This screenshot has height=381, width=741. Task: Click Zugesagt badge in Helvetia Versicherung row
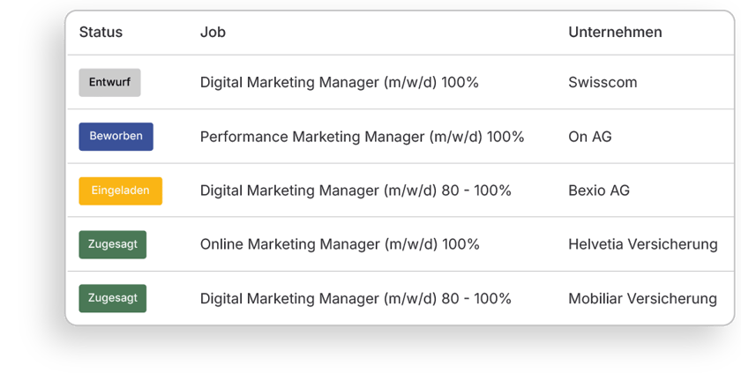112,244
